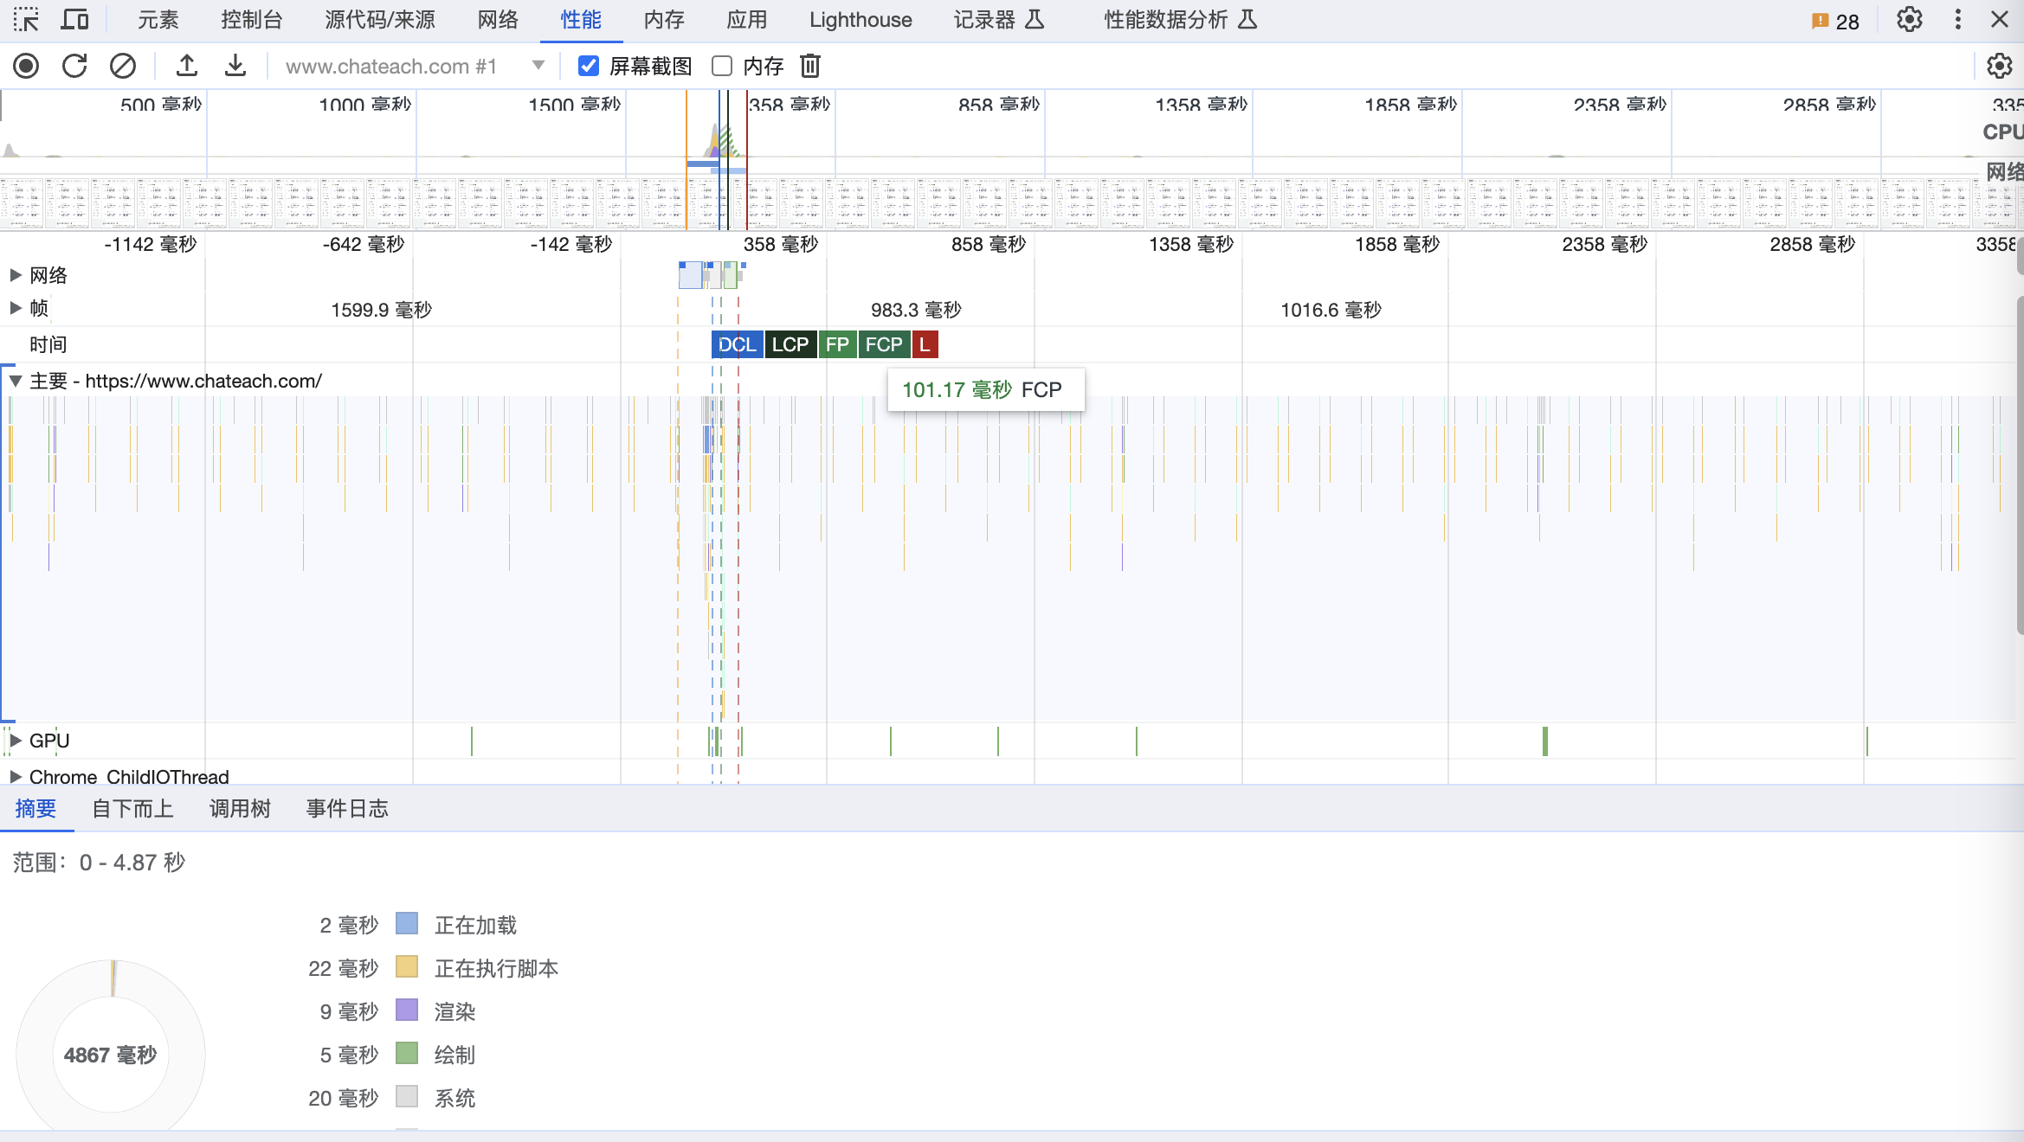Toggle the 屏幕截图 checkbox
Viewport: 2024px width, 1142px height.
pyautogui.click(x=587, y=65)
